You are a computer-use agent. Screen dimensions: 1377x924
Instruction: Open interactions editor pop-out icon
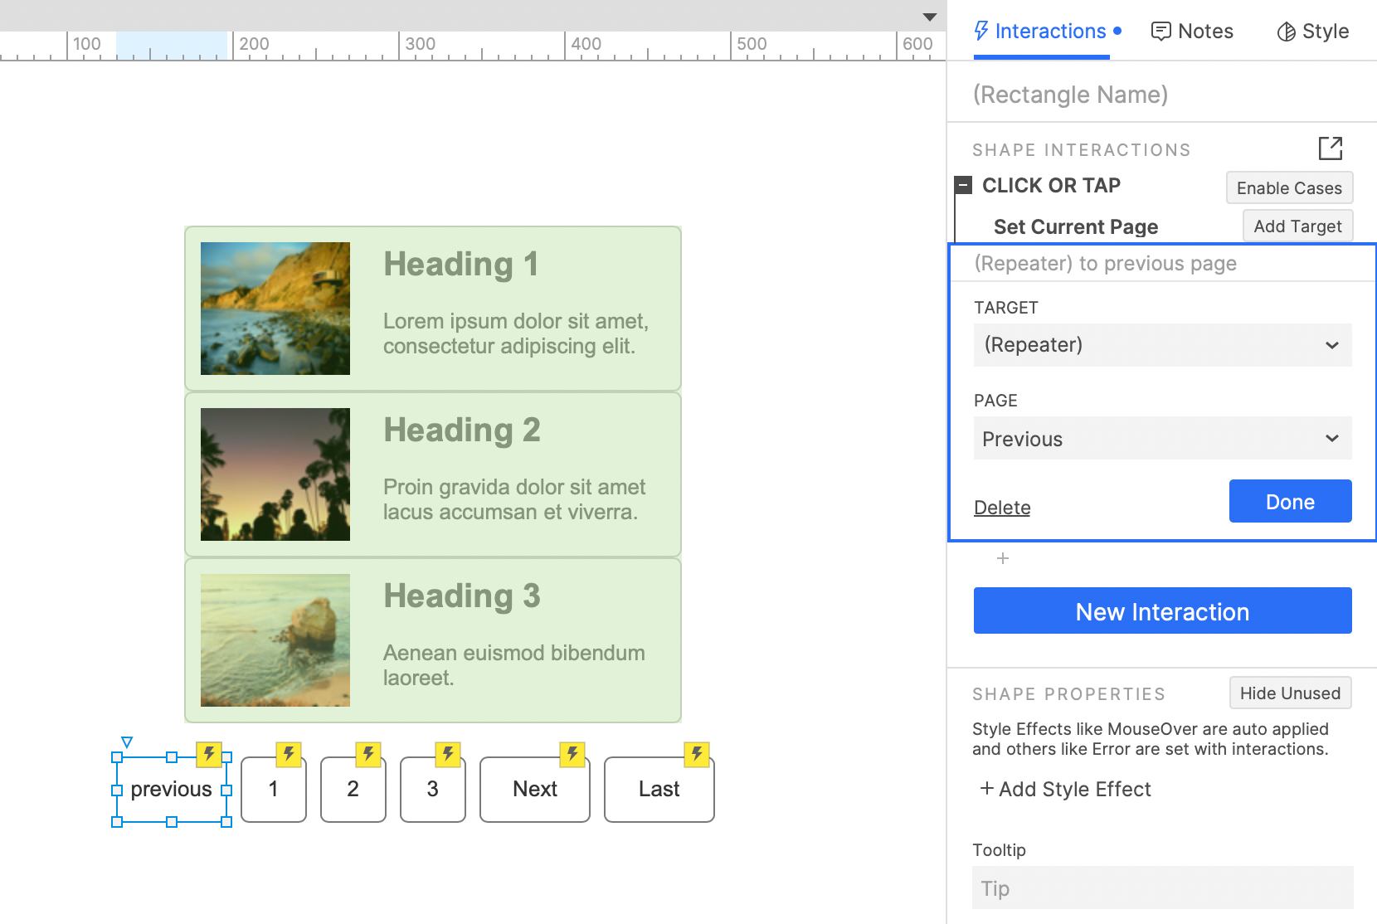[1330, 148]
